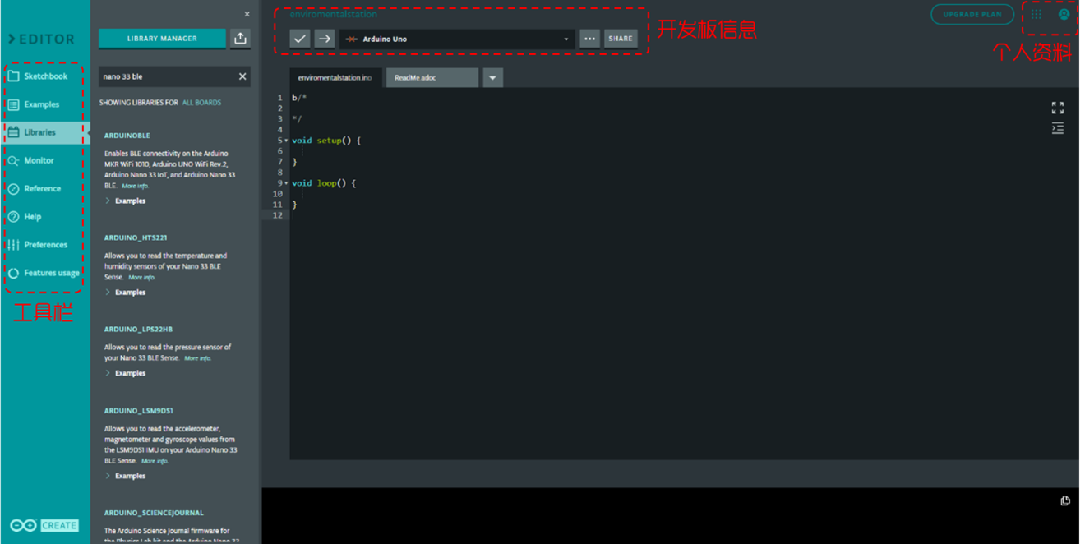Image resolution: width=1085 pixels, height=544 pixels.
Task: Select Libraries in the editor sidebar
Action: (x=44, y=132)
